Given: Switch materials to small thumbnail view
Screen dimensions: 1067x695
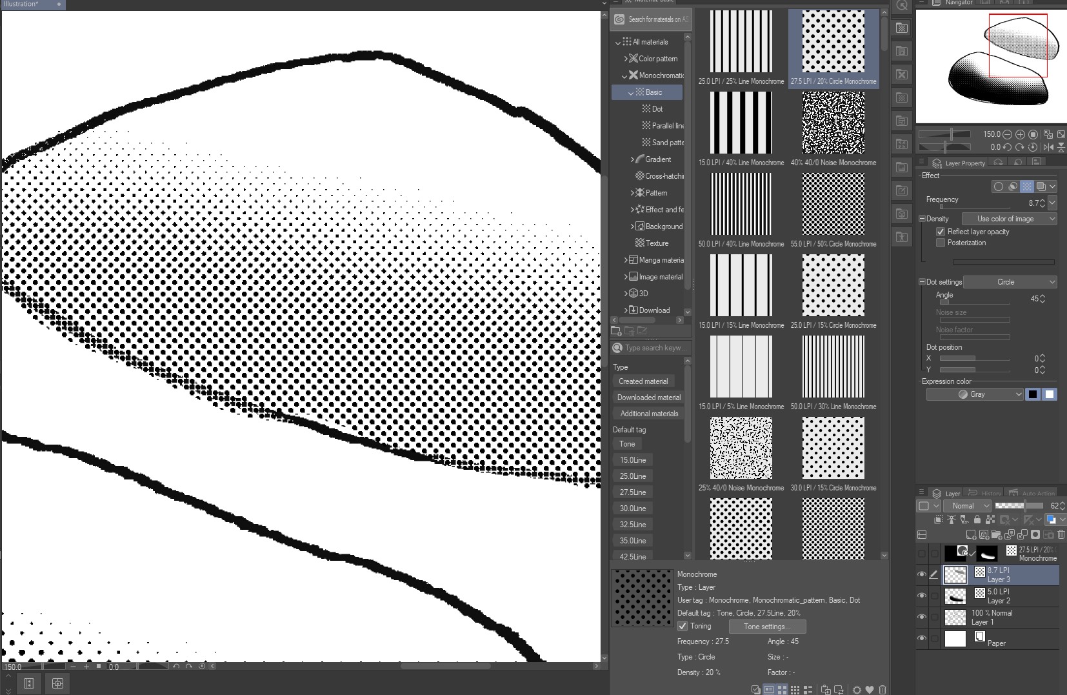Looking at the screenshot, I should coord(795,690).
